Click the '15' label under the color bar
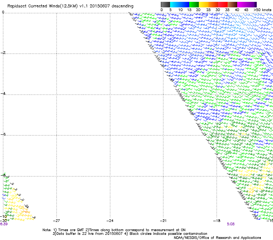Viewport: 273px width, 240px height. (x=189, y=10)
